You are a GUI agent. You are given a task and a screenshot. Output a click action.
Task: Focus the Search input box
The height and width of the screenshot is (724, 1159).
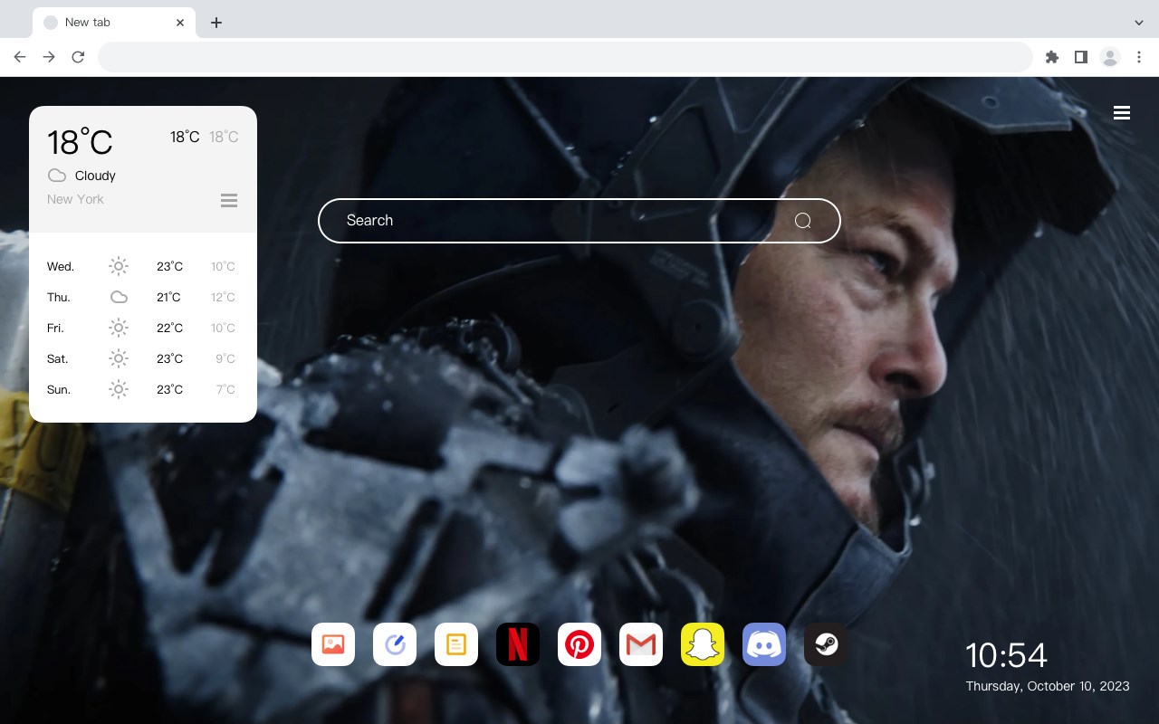579,221
